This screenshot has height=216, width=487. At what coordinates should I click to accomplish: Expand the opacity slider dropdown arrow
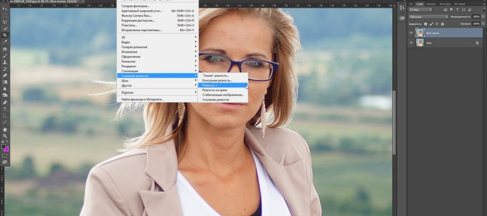point(482,17)
